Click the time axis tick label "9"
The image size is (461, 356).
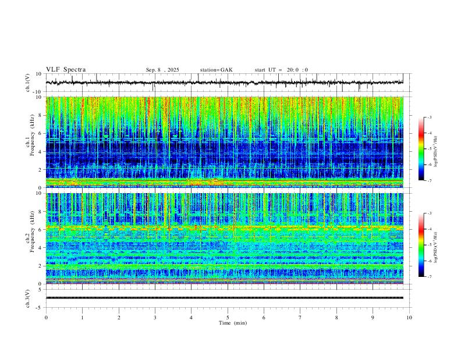click(x=373, y=318)
